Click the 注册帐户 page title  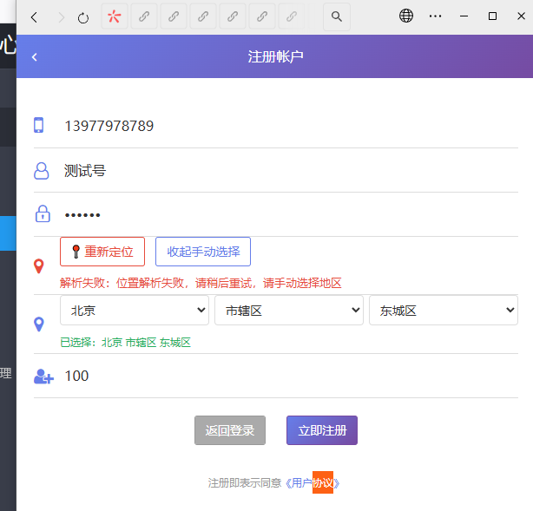(275, 56)
